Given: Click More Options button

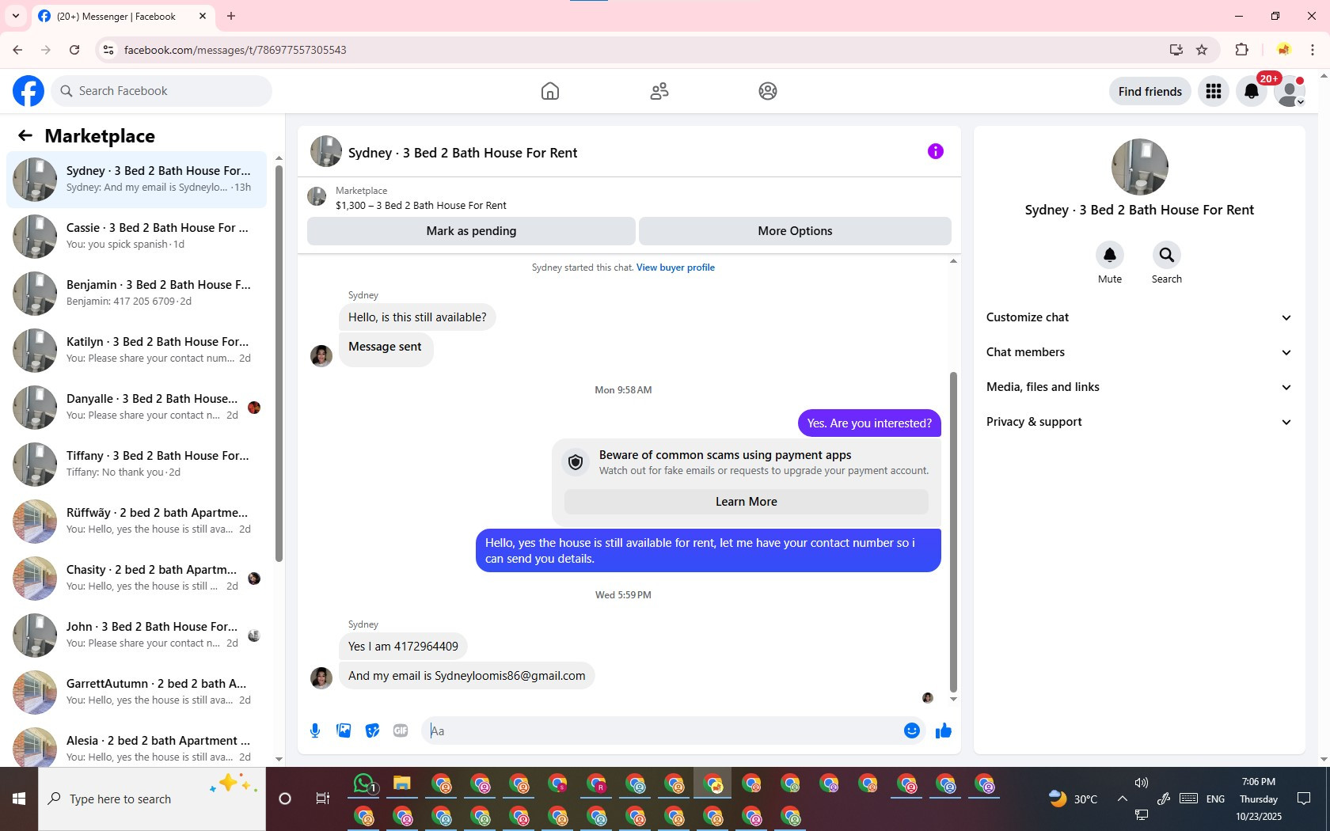Looking at the screenshot, I should pos(795,231).
